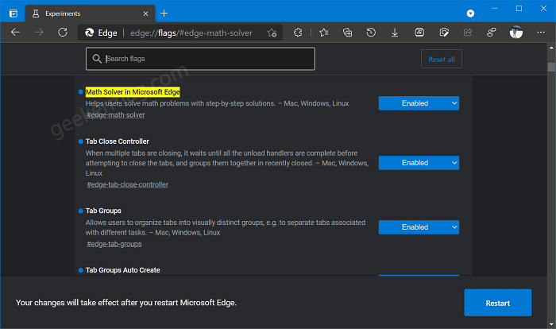Image resolution: width=556 pixels, height=329 pixels.
Task: Open Tab Close Controller Enabled dropdown
Action: 419,163
